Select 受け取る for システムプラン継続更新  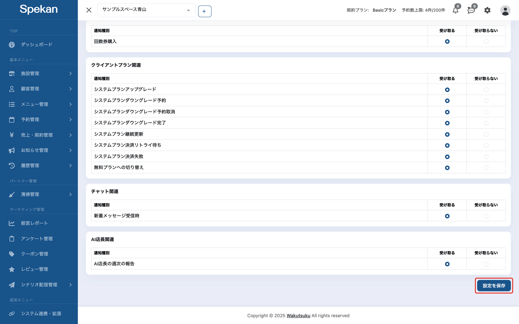(447, 134)
